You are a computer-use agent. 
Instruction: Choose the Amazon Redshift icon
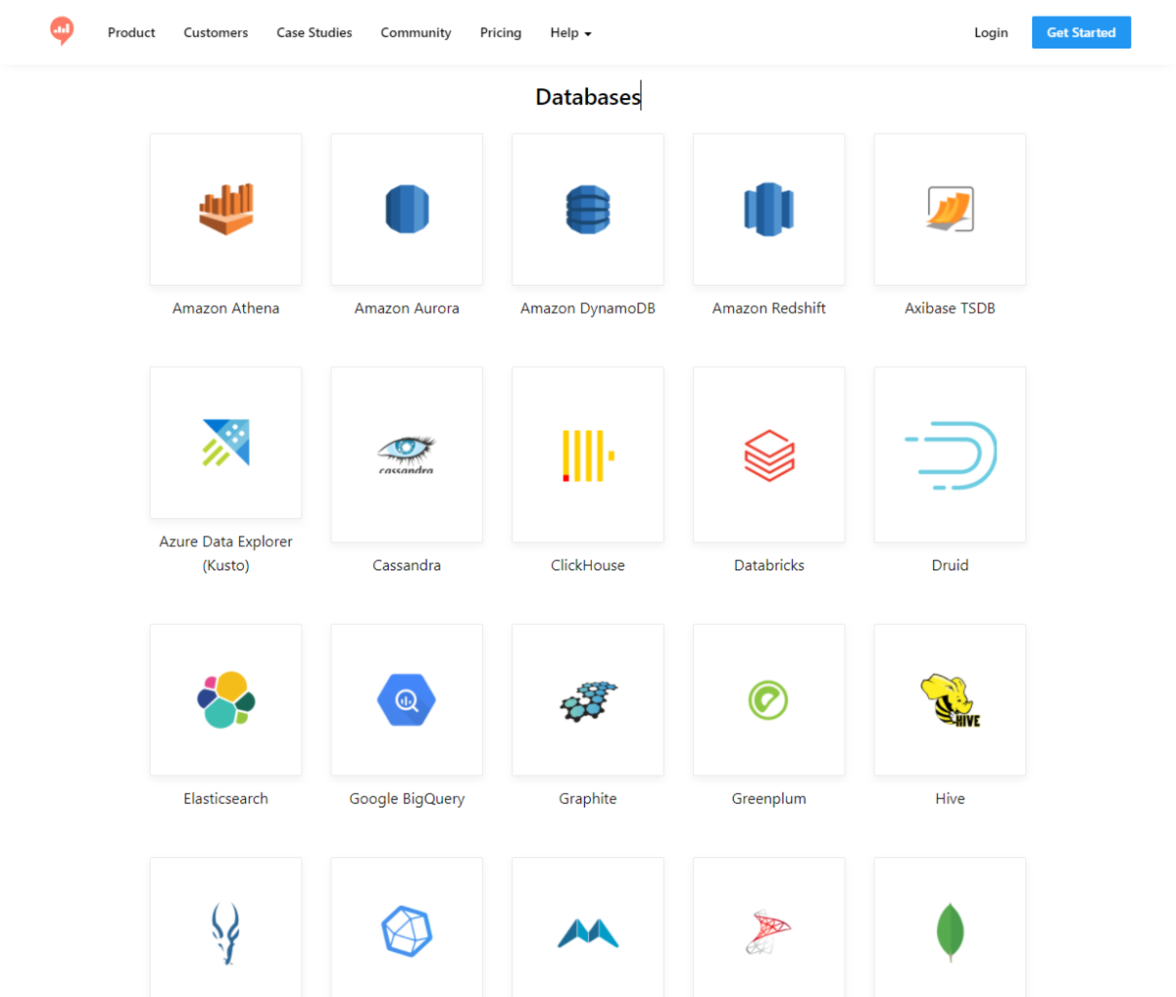(x=769, y=210)
